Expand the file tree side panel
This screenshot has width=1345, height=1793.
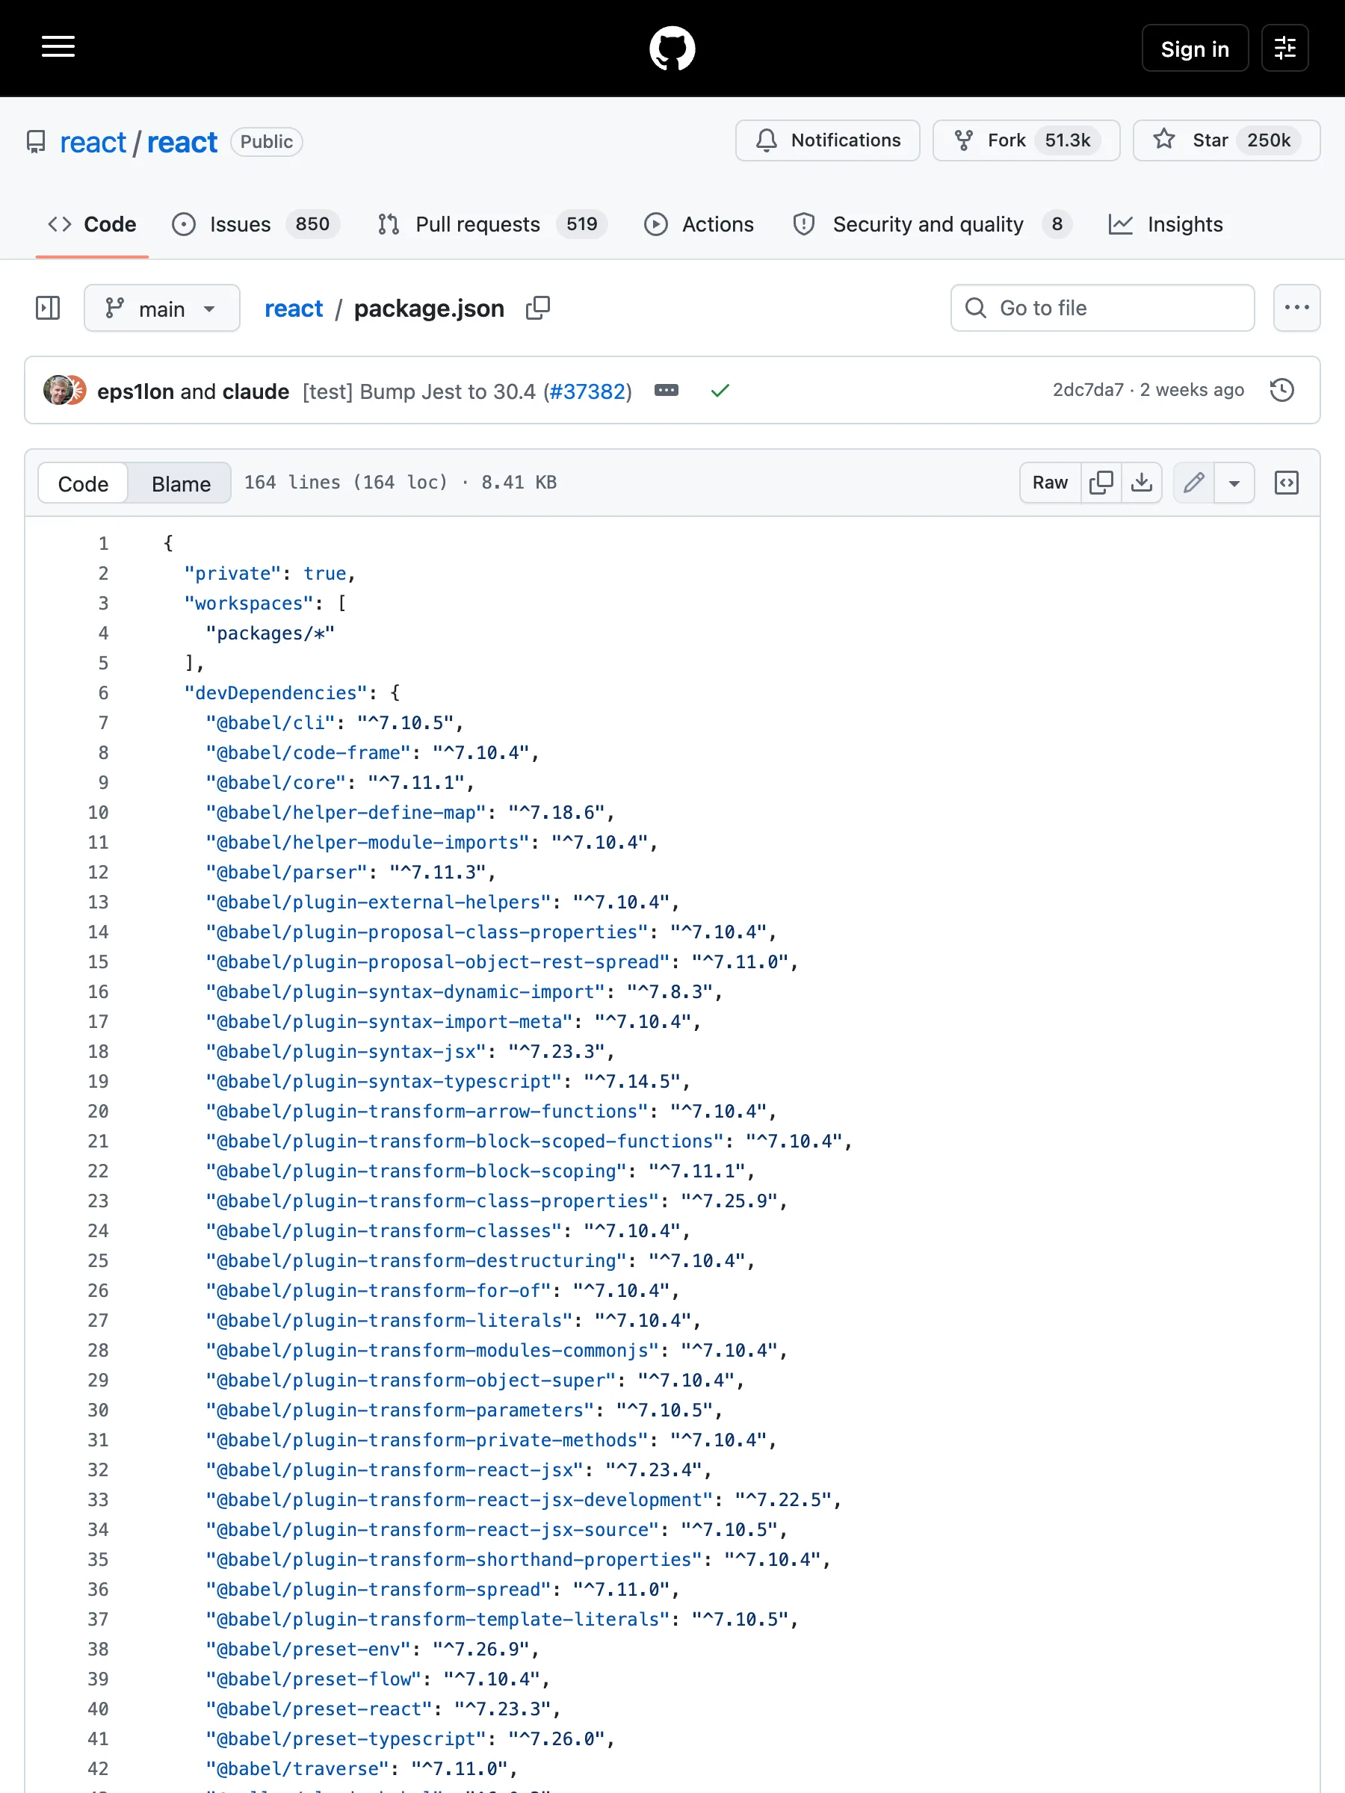(x=48, y=308)
